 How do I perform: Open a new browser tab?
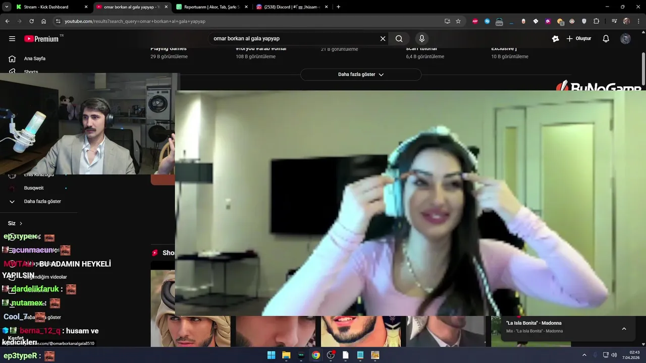(338, 7)
